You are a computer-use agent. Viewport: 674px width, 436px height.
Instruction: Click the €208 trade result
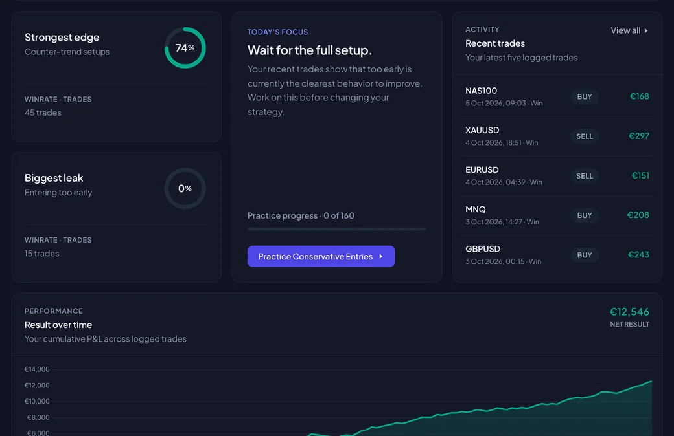638,215
